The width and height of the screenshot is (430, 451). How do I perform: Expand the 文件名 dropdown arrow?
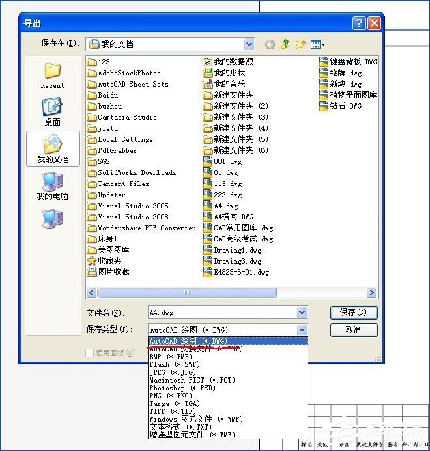[x=302, y=312]
